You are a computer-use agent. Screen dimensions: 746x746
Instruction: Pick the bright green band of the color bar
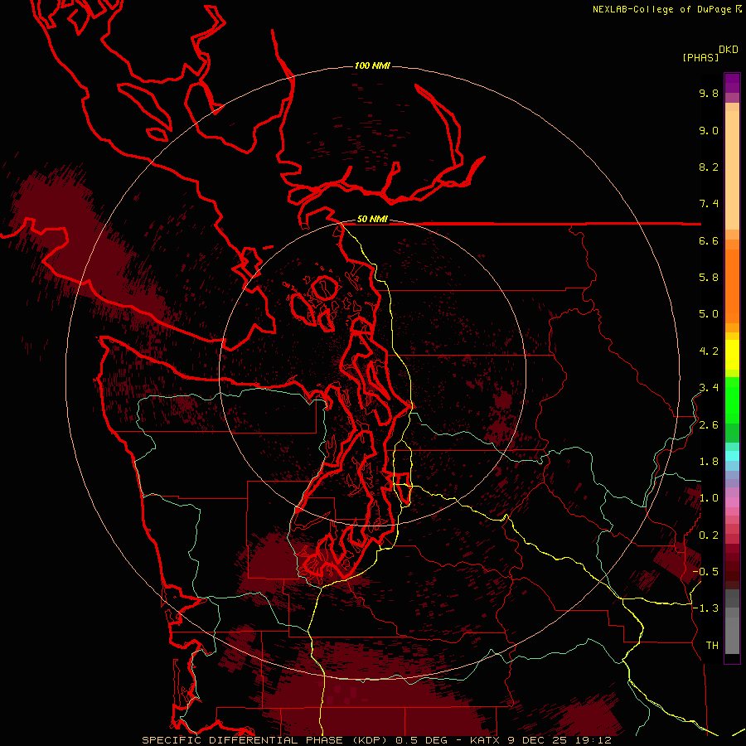point(732,400)
